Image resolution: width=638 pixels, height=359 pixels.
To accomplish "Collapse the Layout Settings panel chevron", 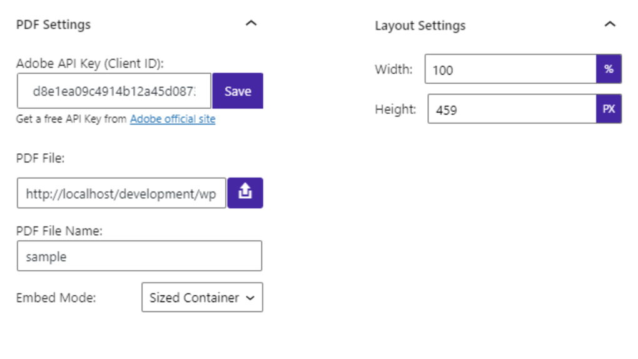I will (x=610, y=24).
